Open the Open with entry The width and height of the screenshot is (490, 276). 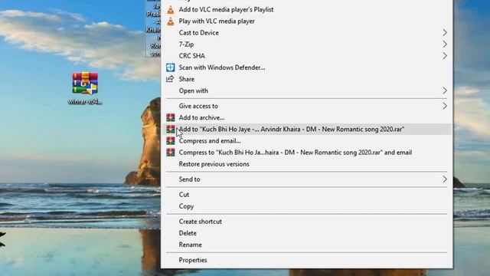coord(194,90)
